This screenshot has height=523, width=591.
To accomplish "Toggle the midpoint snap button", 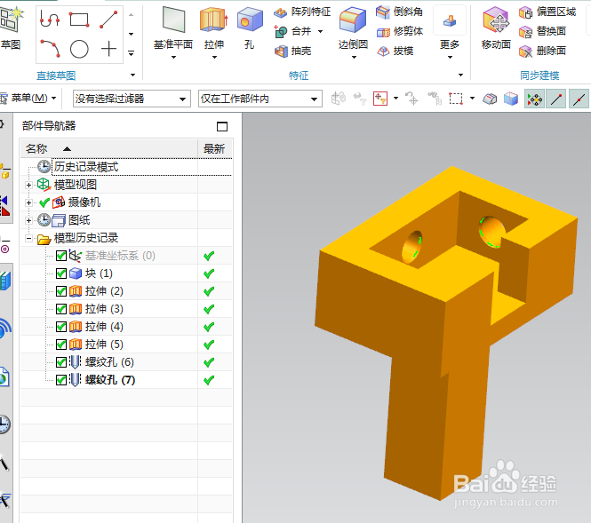I will pyautogui.click(x=579, y=99).
